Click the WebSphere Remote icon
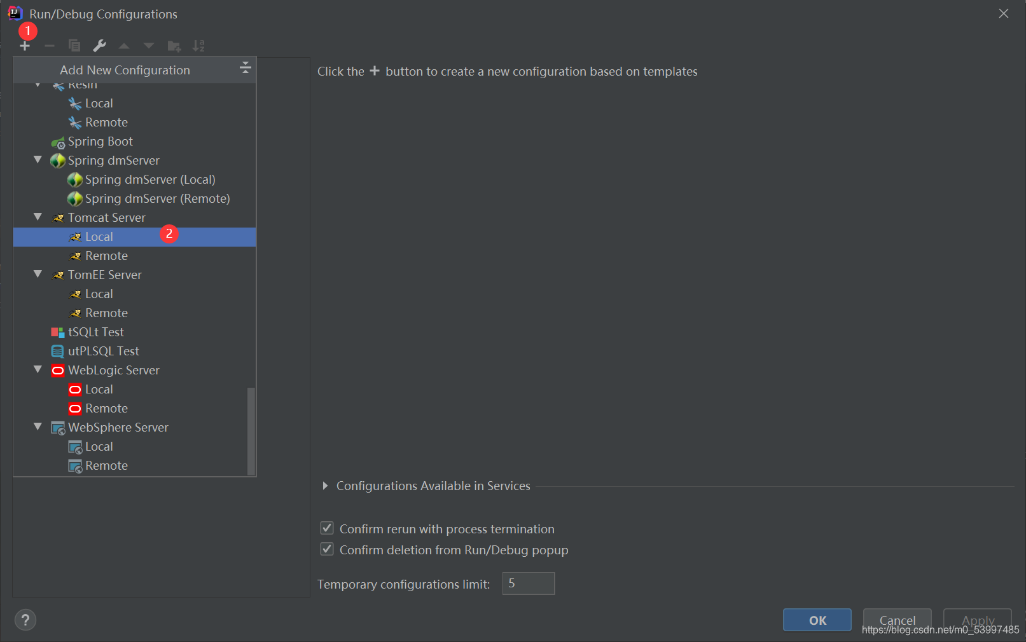This screenshot has height=642, width=1026. click(x=75, y=467)
